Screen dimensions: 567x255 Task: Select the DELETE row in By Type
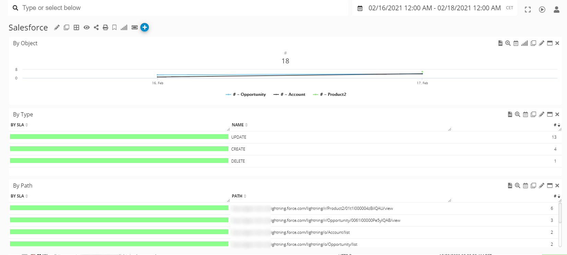238,161
